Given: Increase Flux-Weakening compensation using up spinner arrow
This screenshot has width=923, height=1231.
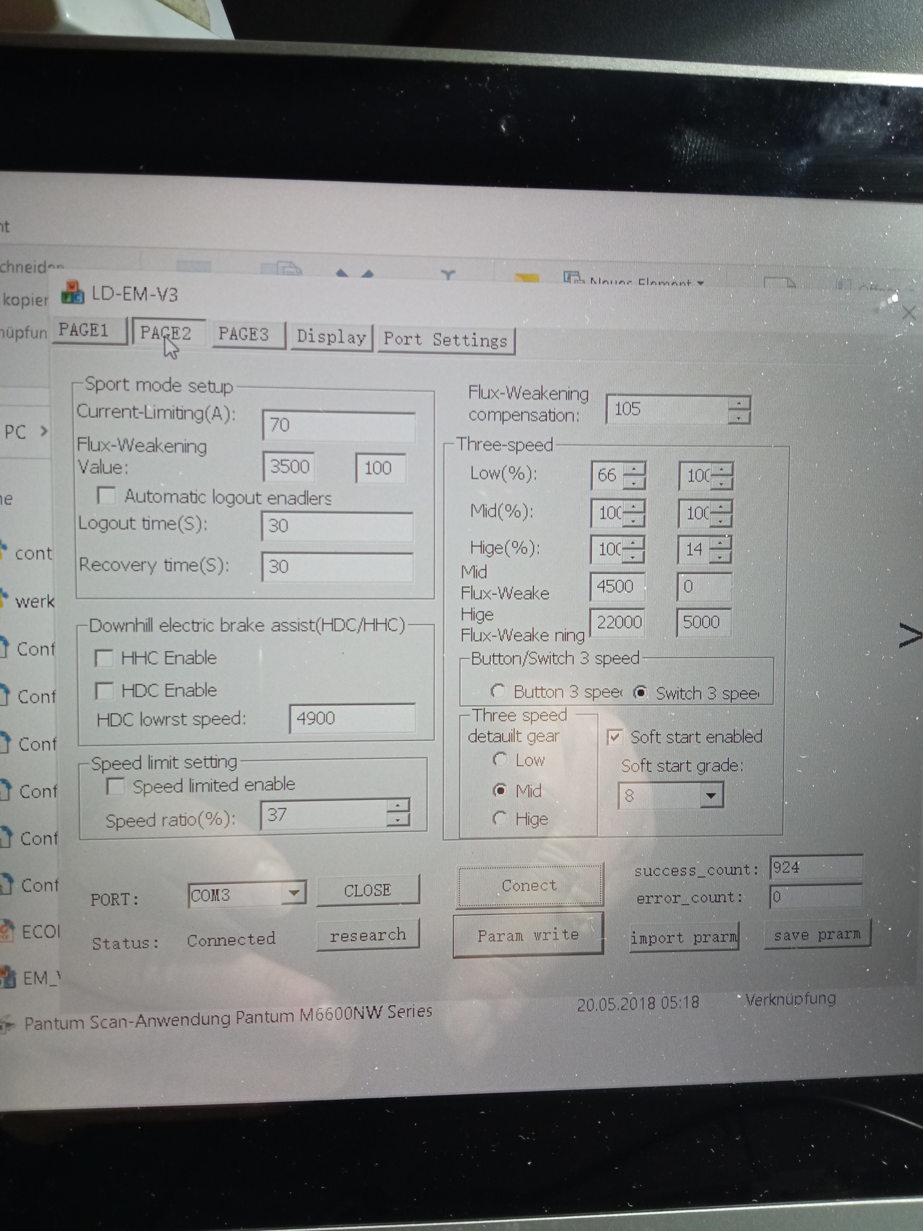Looking at the screenshot, I should [x=739, y=403].
